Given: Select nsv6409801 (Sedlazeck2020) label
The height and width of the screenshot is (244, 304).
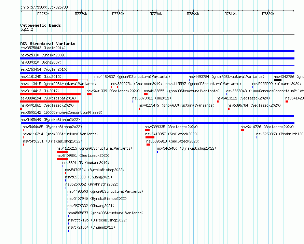Looking at the screenshot, I should [x=83, y=155].
